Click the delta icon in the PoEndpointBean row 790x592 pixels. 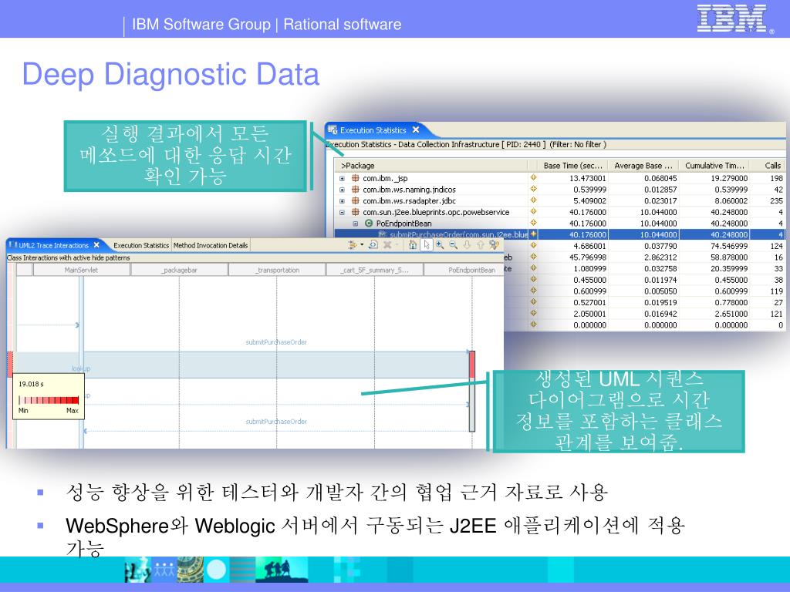coord(533,223)
